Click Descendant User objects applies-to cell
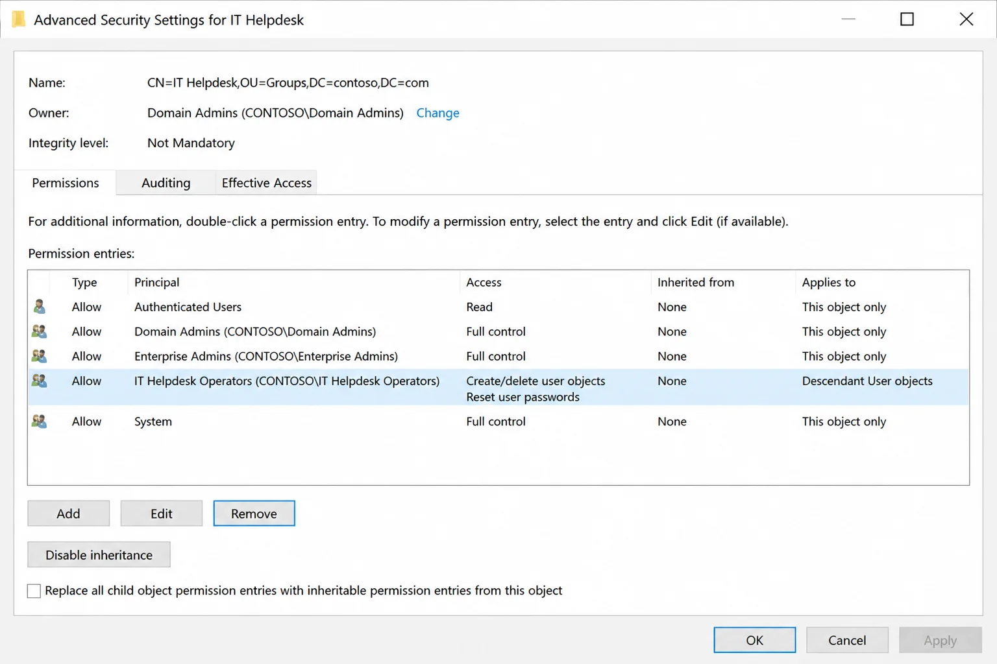Viewport: 997px width, 664px height. click(867, 381)
